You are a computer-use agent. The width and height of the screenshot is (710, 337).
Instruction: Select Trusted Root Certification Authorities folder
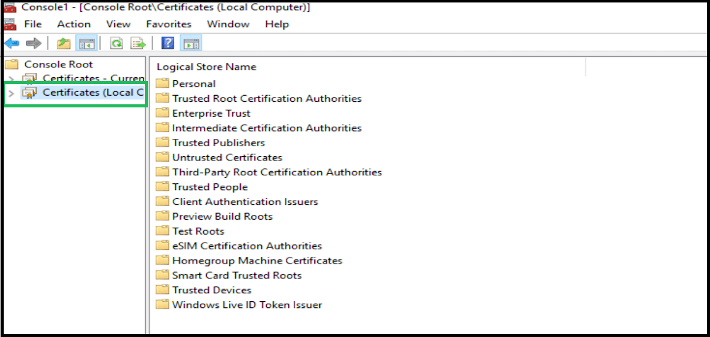pos(266,98)
